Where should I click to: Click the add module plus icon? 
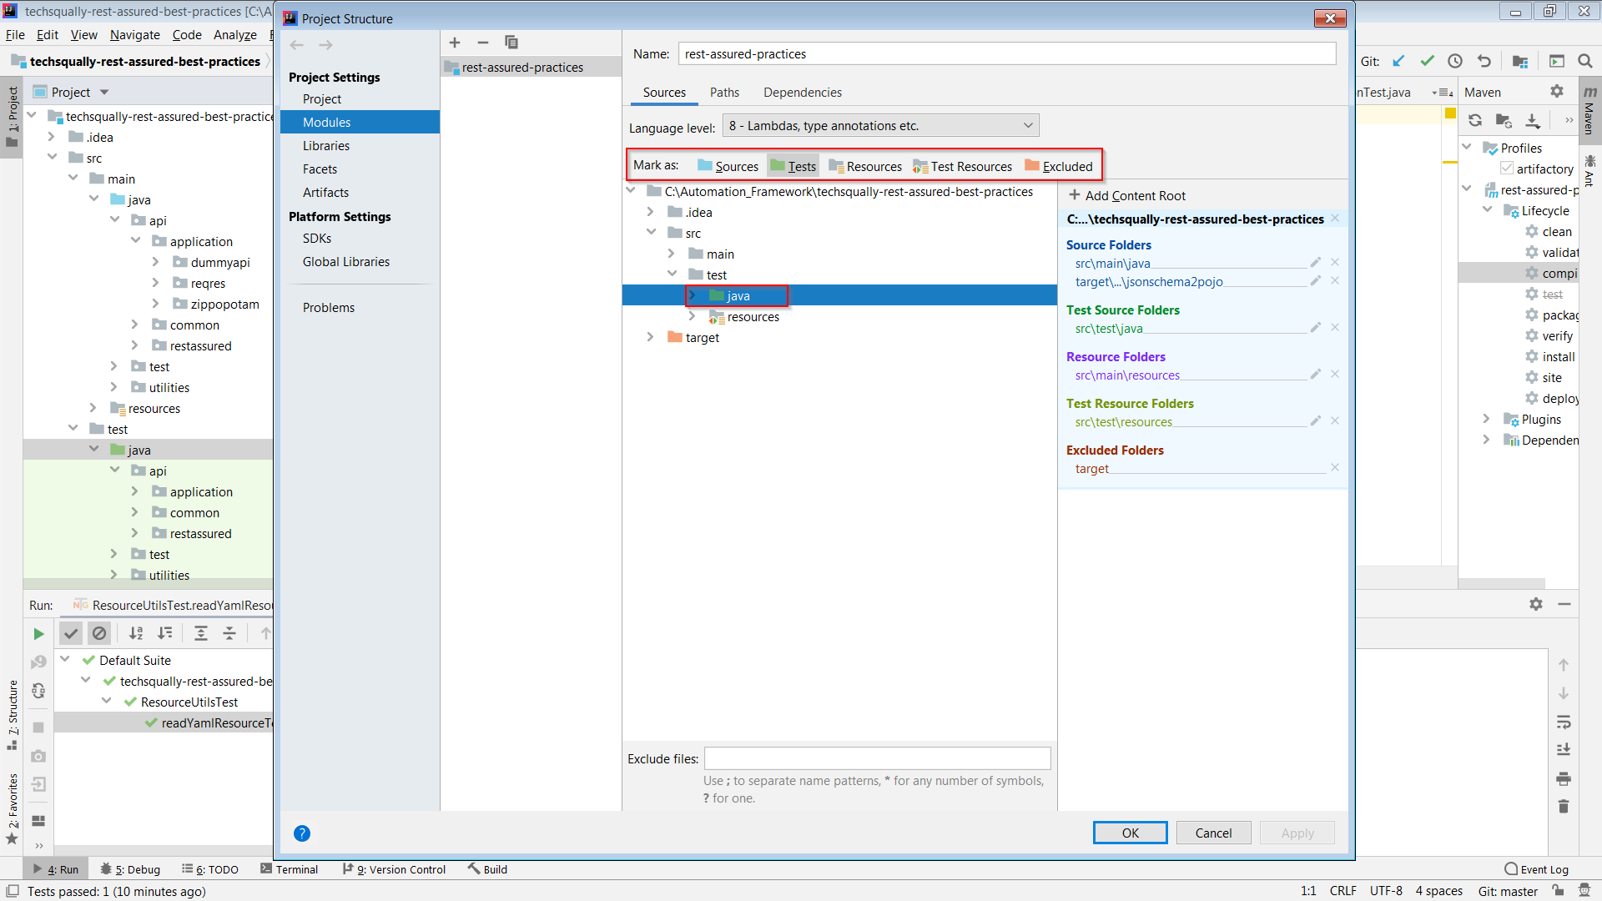pyautogui.click(x=455, y=43)
